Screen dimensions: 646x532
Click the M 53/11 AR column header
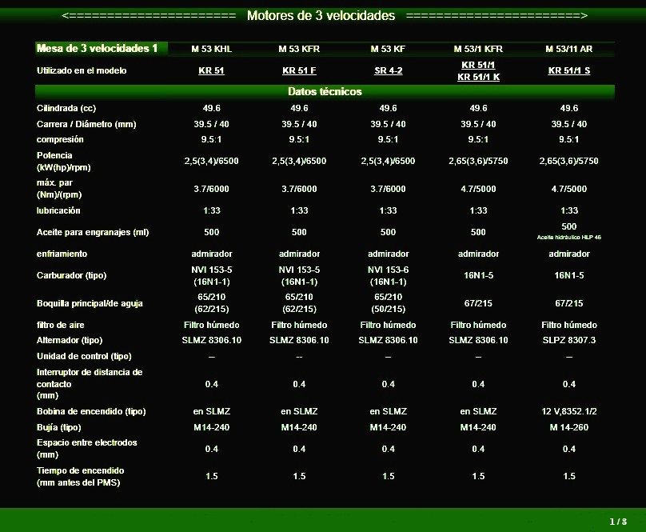568,49
